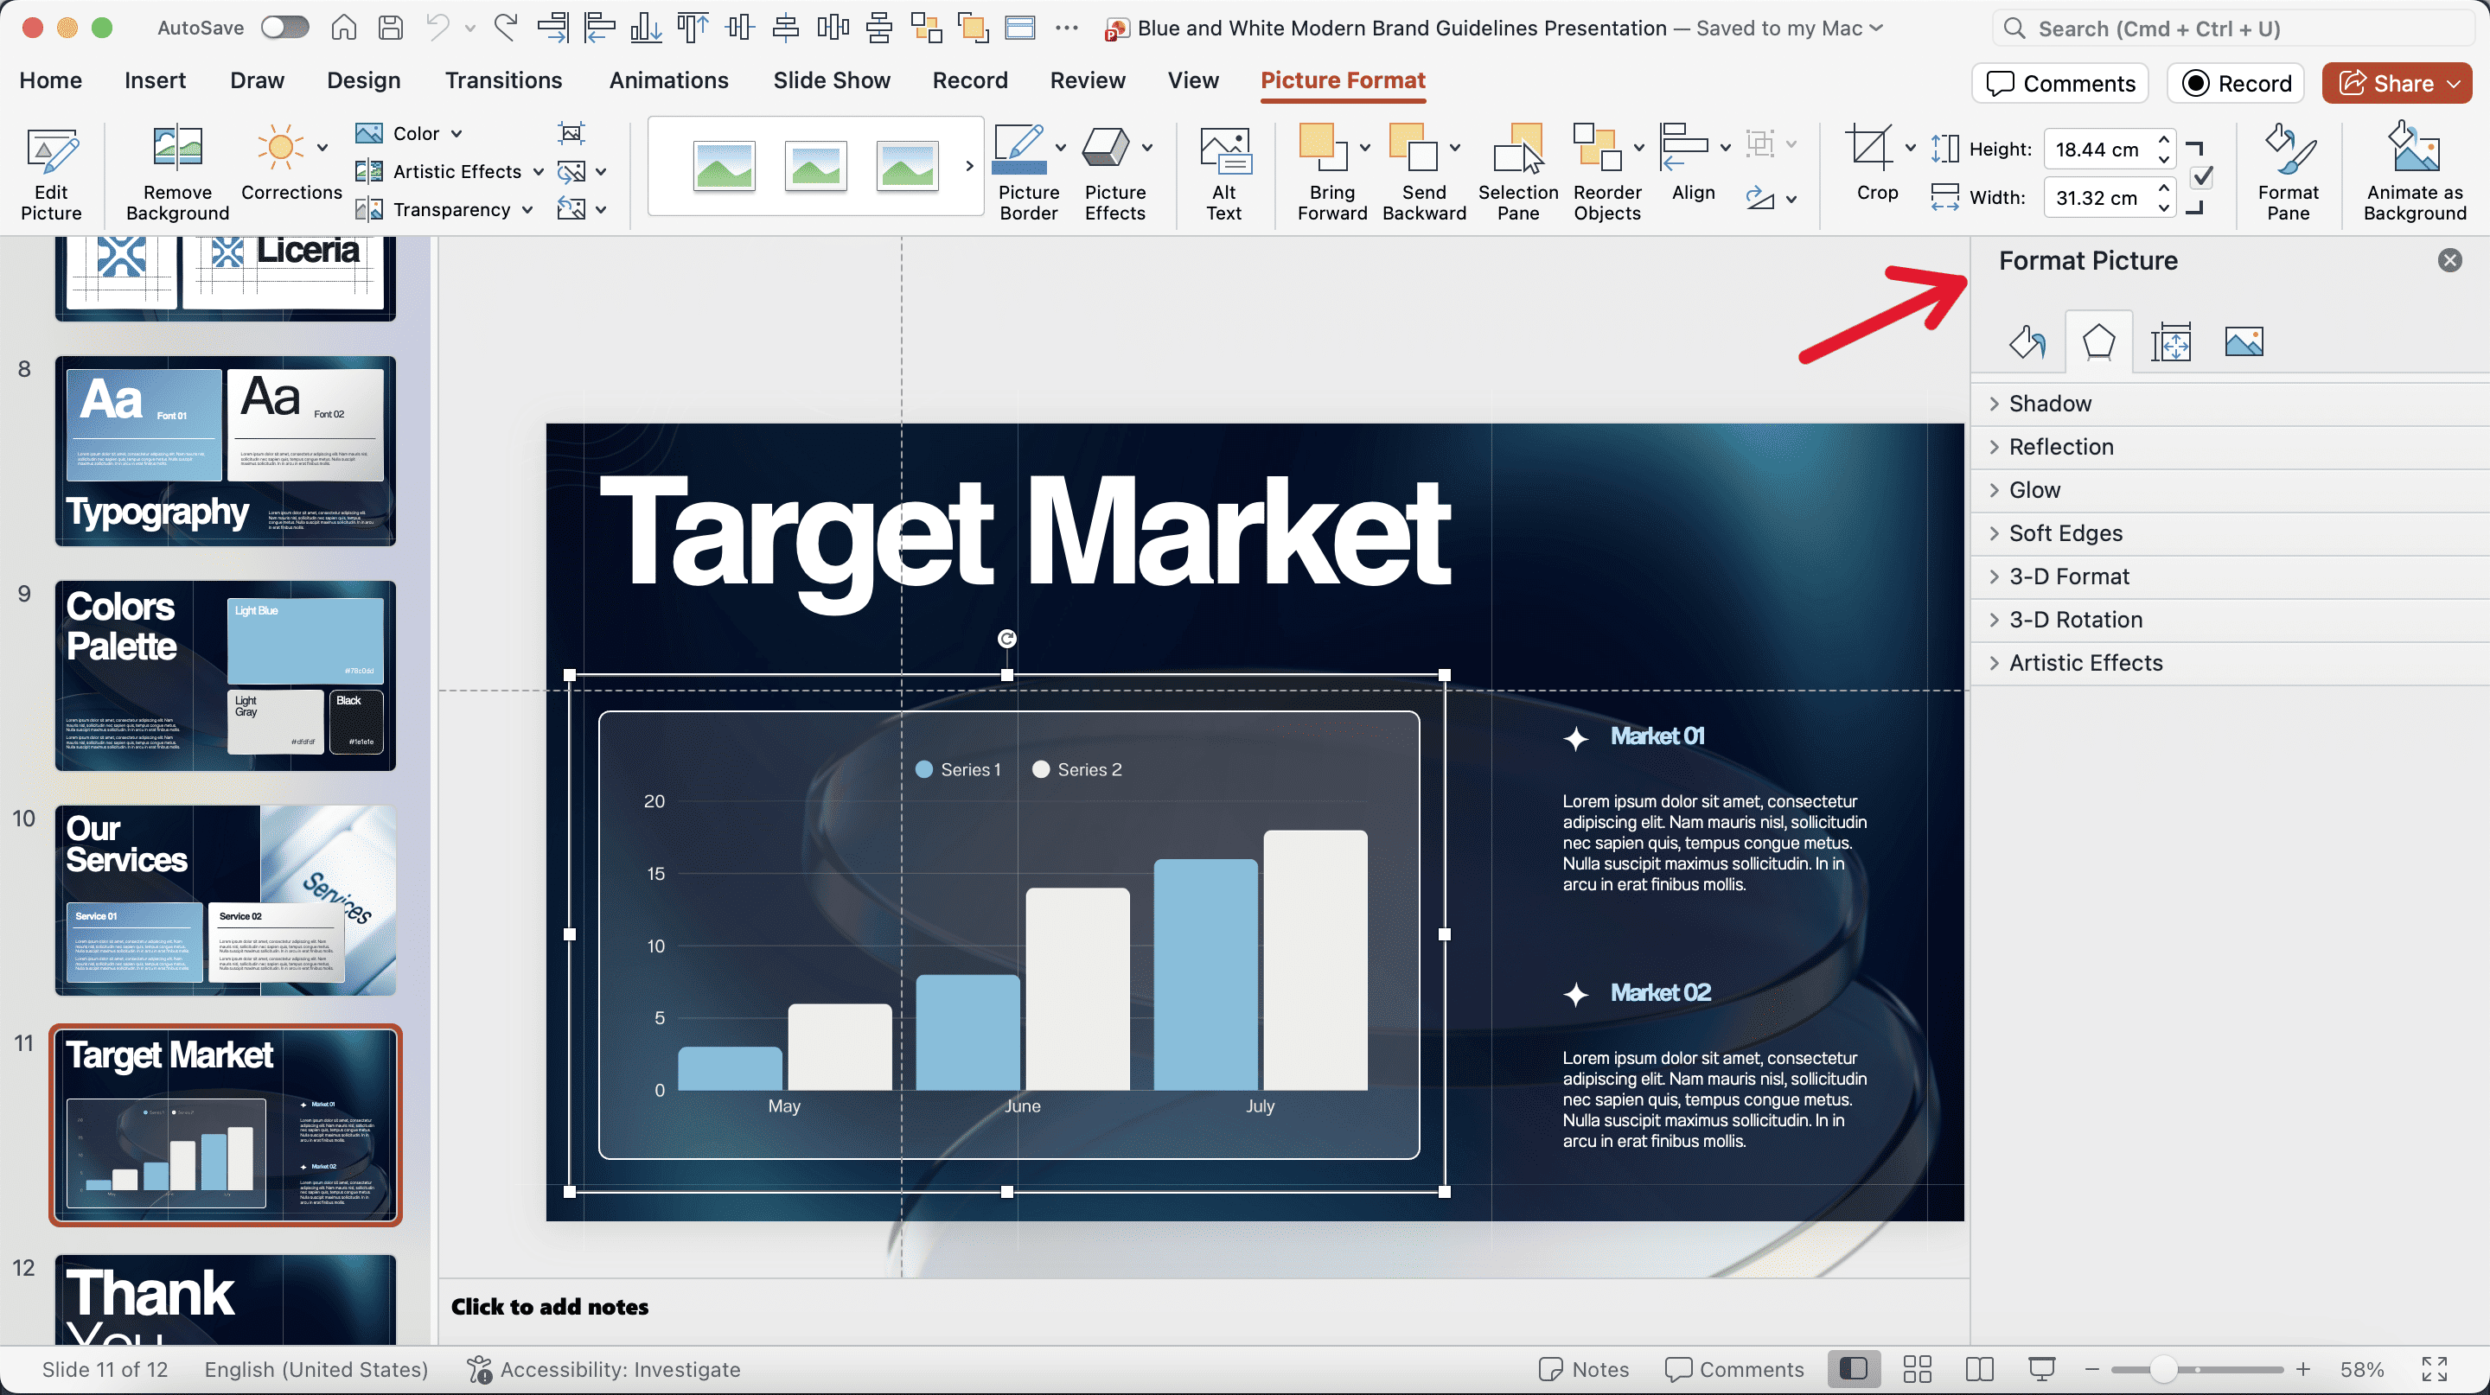Switch to Picture tab in Format pane
Screen dimensions: 2490x1395
2244,342
